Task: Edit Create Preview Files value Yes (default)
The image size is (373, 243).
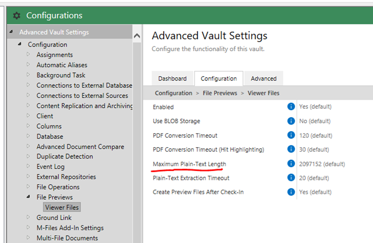Action: point(315,192)
